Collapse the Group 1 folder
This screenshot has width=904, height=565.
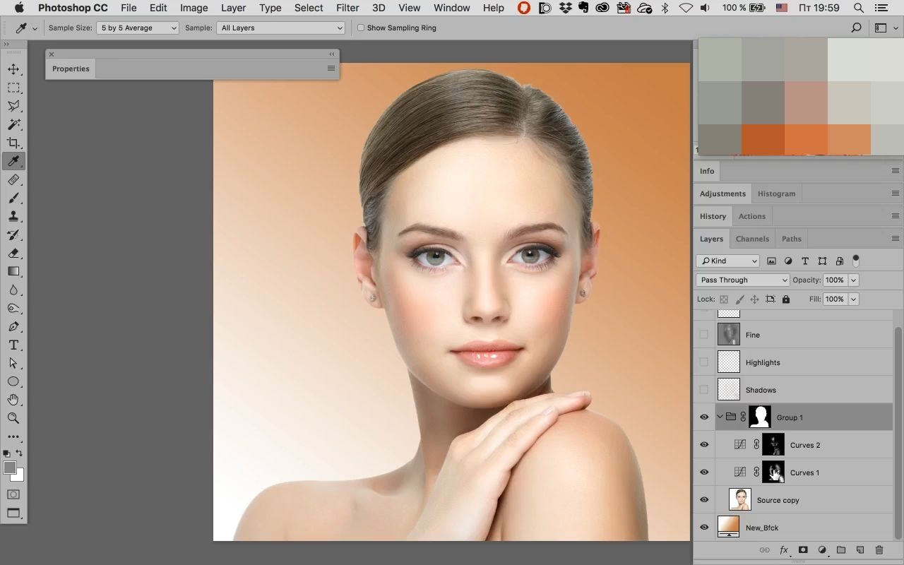click(x=720, y=417)
